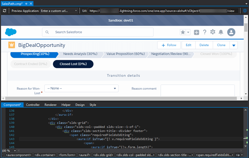Viewport: 249px width, 158px height.
Task: Click the div.slds-grid breadcrumb
Action: pyautogui.click(x=103, y=155)
